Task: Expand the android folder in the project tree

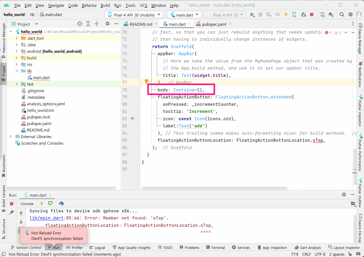Action: [x=17, y=51]
